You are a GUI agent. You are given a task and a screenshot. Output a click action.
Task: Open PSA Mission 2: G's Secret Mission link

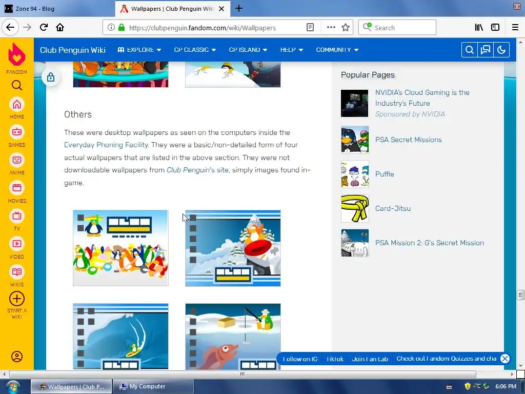pyautogui.click(x=429, y=243)
